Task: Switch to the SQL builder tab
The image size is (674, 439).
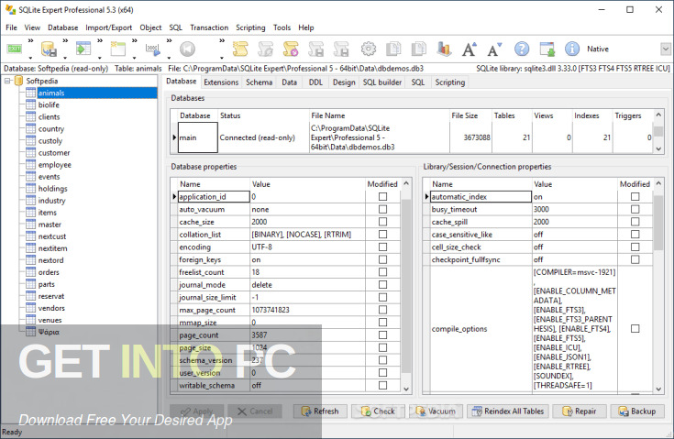Action: click(x=382, y=82)
